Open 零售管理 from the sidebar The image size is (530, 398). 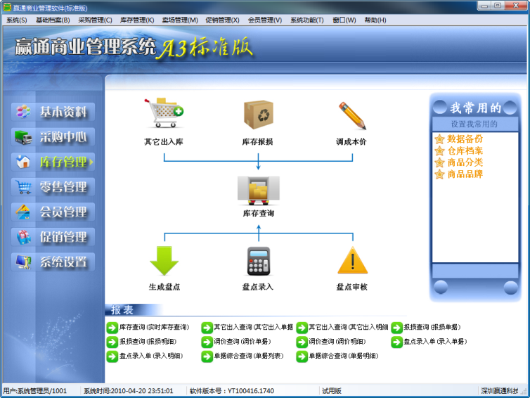53,187
